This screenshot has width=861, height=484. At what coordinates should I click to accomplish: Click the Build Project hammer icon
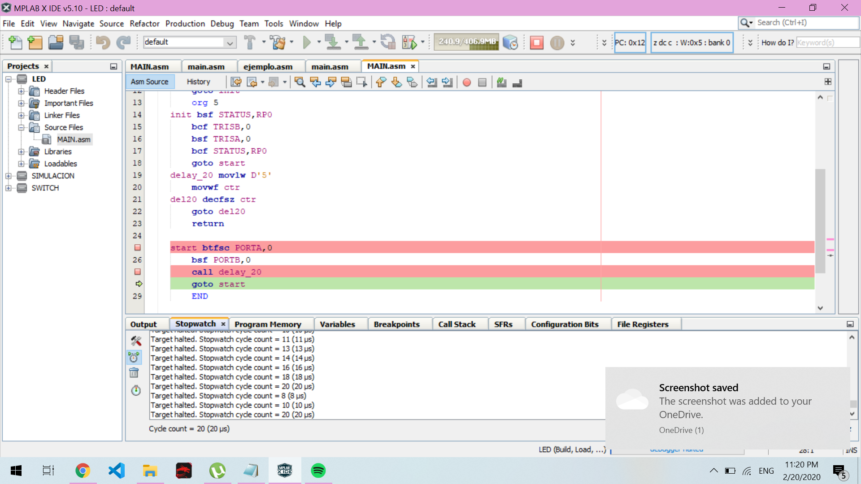tap(250, 43)
